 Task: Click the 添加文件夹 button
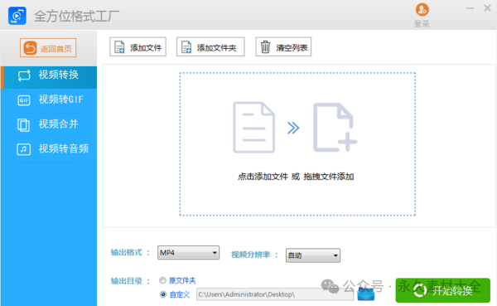(210, 47)
